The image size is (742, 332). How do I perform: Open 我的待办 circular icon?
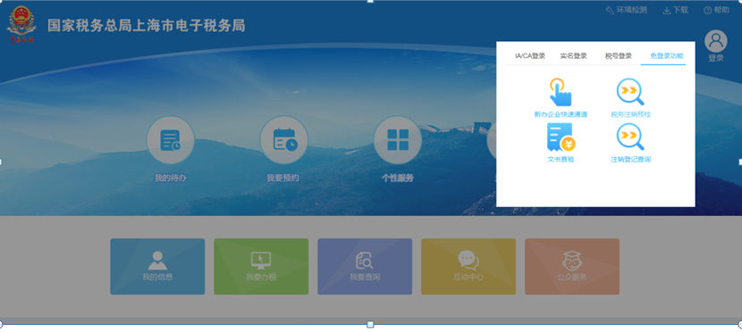(171, 140)
